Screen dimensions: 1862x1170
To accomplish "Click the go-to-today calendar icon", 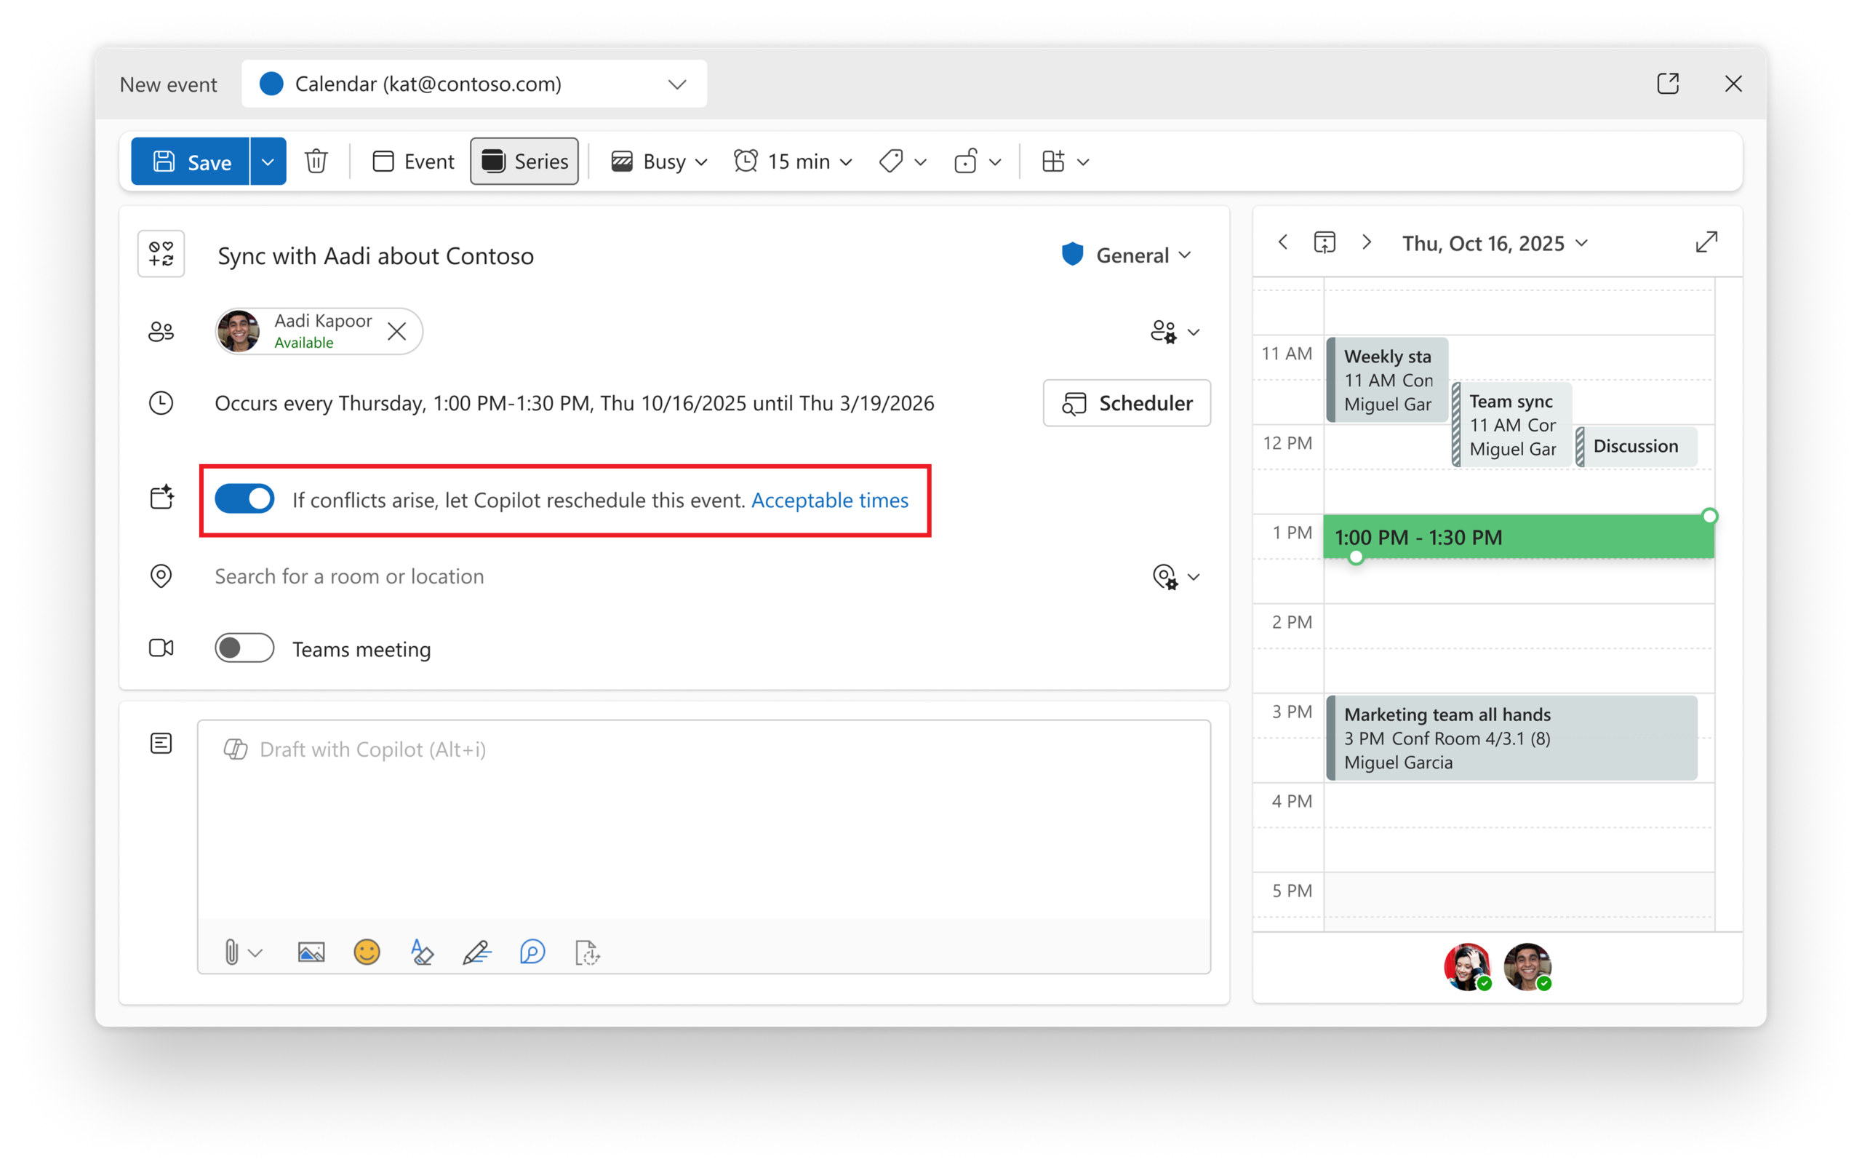I will (1324, 243).
